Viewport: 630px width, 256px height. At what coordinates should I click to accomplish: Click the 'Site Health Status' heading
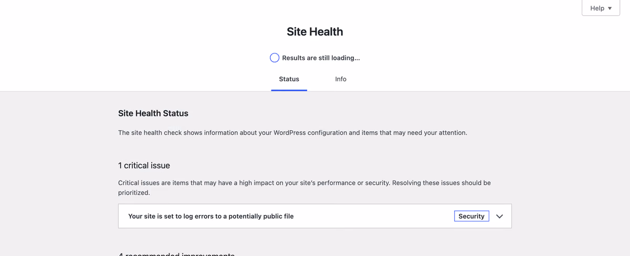point(153,113)
